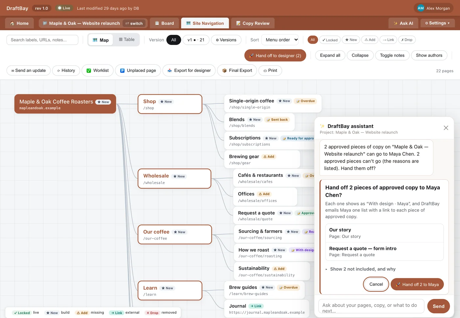Click the Send an update button
The image size is (460, 318).
29,70
